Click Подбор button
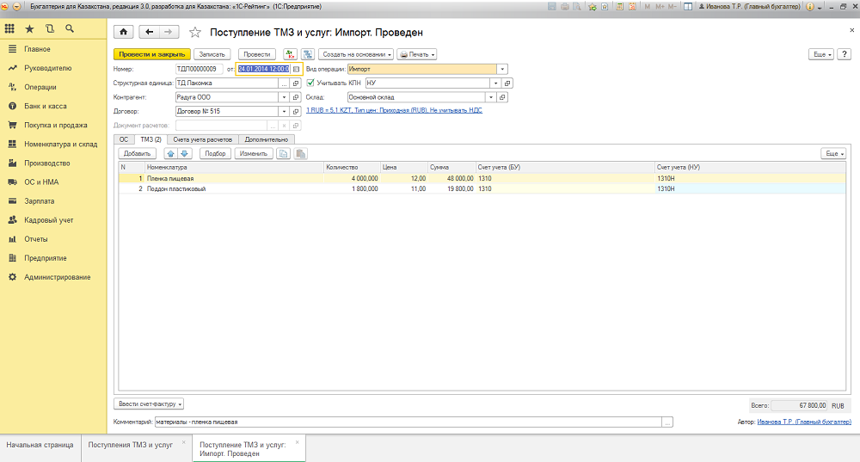860x462 pixels. (216, 154)
